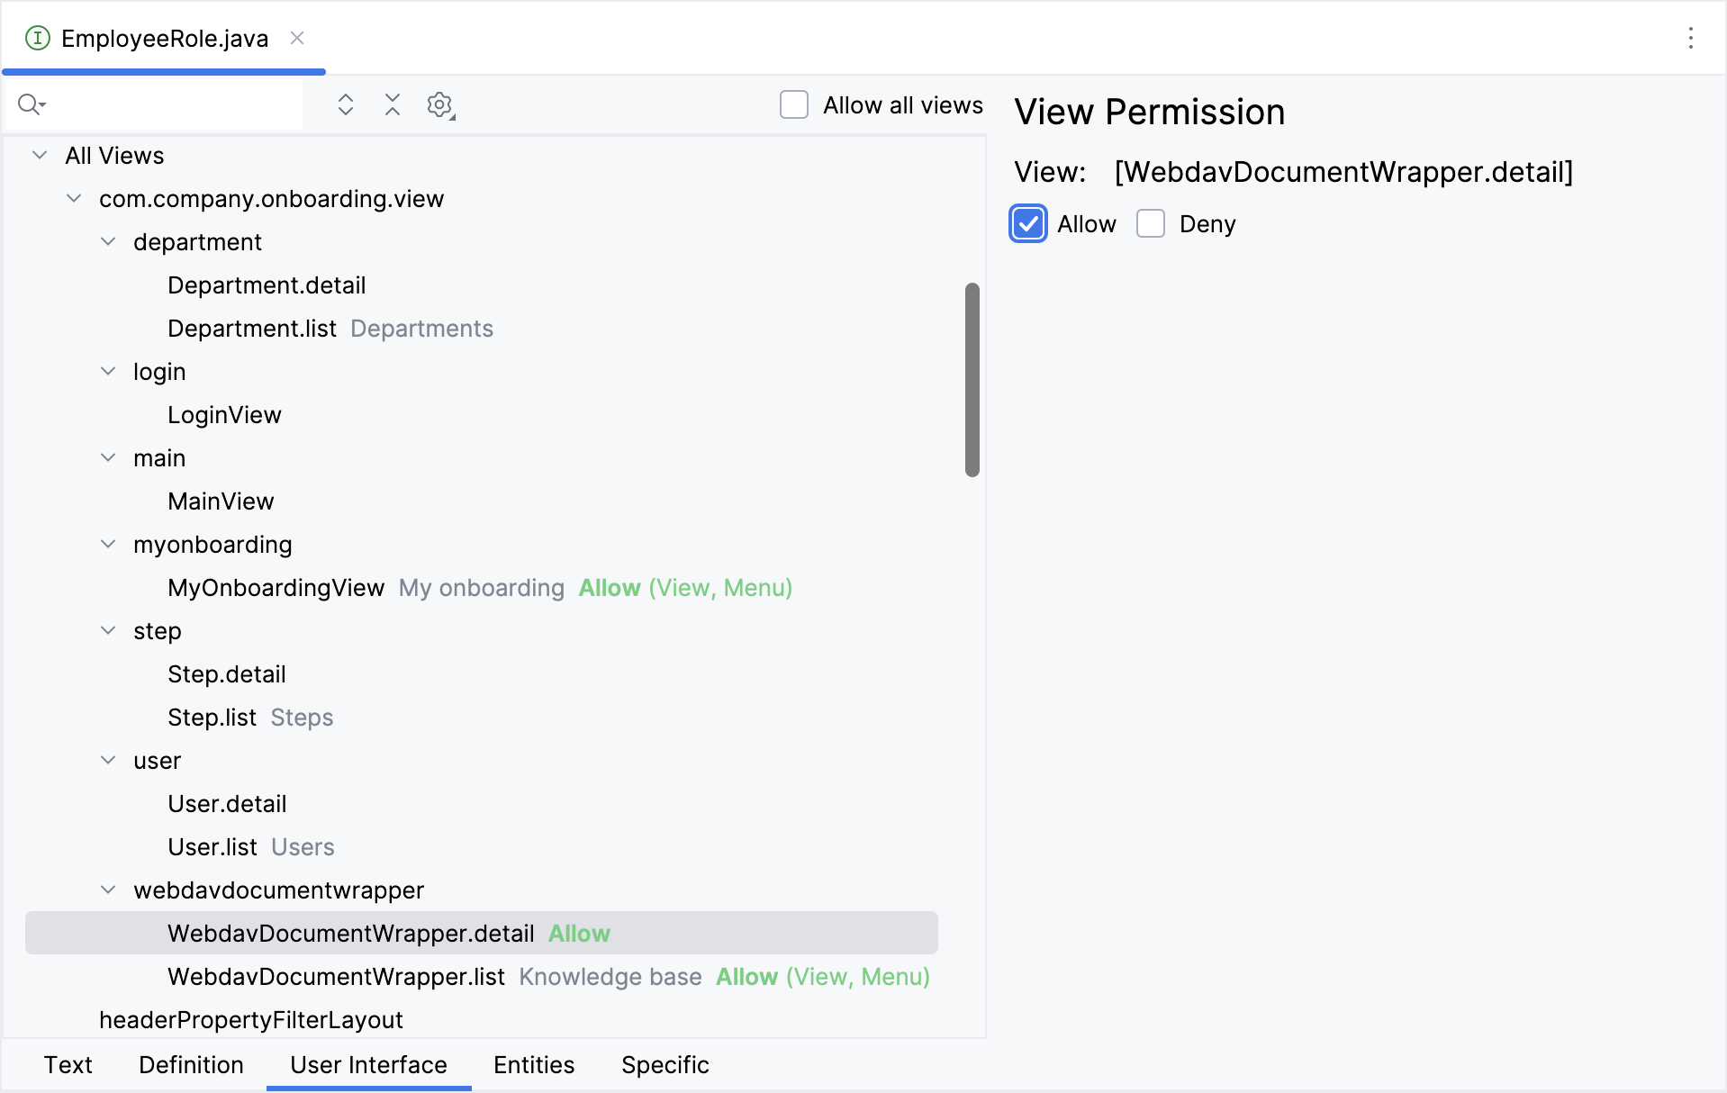Switch to the Entities tab
The height and width of the screenshot is (1093, 1727).
533,1065
